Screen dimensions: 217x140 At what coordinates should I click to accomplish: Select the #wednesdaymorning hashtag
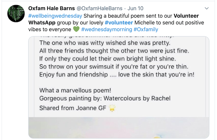pyautogui.click(x=106, y=29)
